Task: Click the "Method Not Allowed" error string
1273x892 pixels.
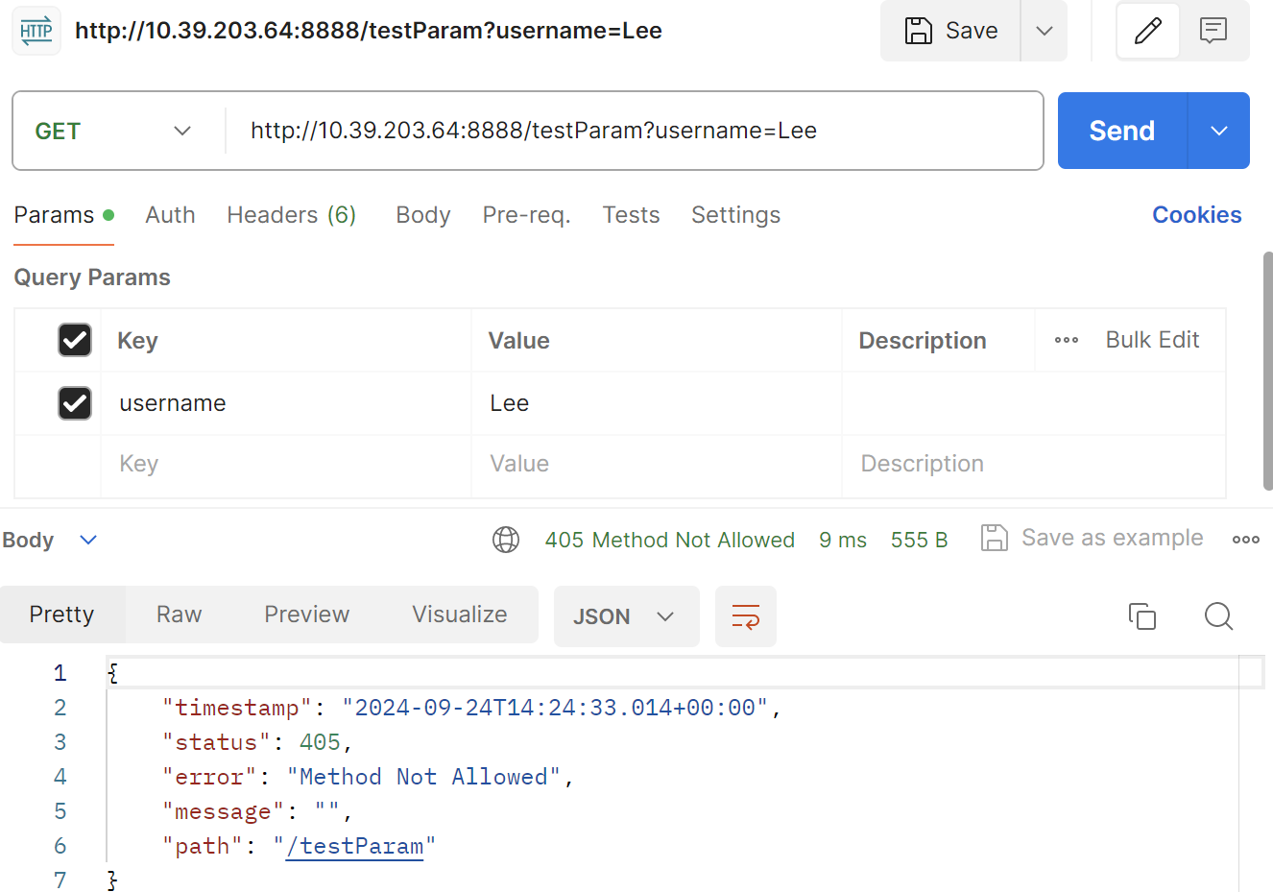Action: 423,777
